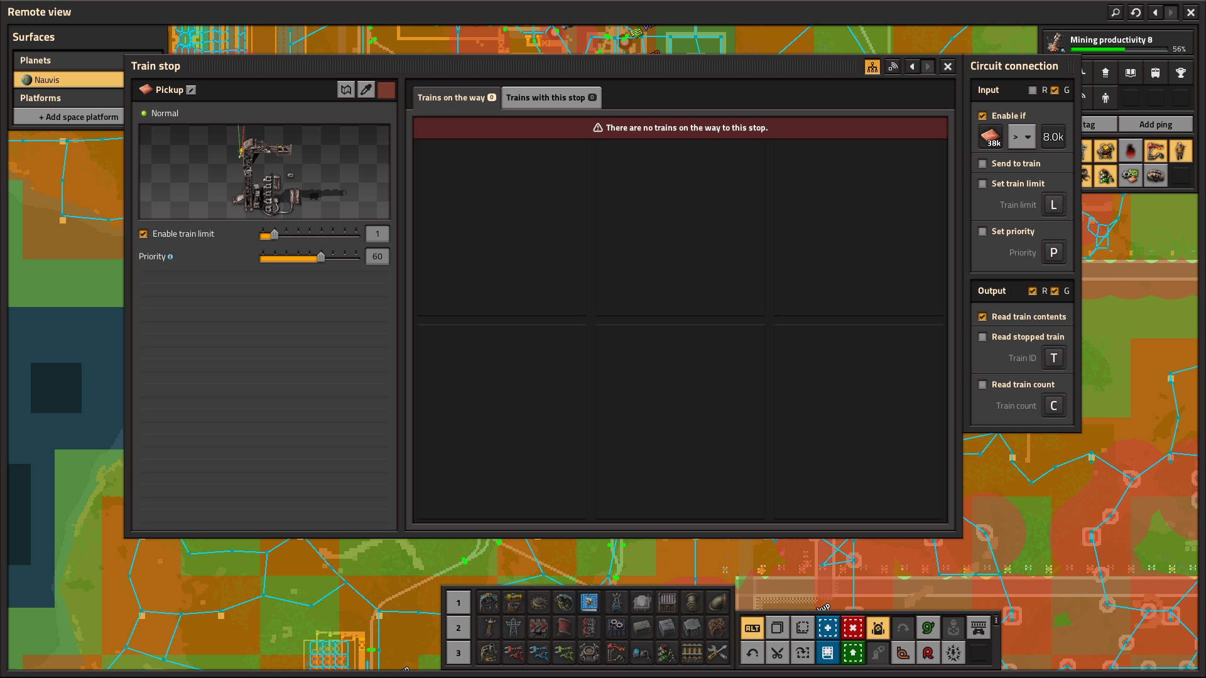Screen dimensions: 1206x678
Task: Open the train stop preview thumbnail
Action: 264,172
